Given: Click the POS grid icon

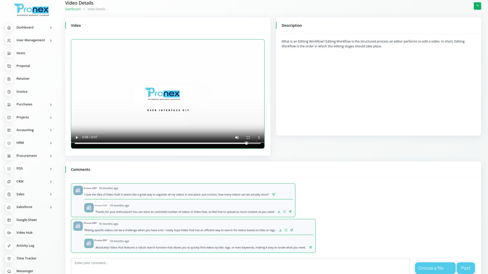Looking at the screenshot, I should [x=9, y=169].
